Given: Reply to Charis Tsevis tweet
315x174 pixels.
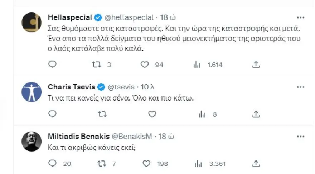Looking at the screenshot, I should point(53,114).
